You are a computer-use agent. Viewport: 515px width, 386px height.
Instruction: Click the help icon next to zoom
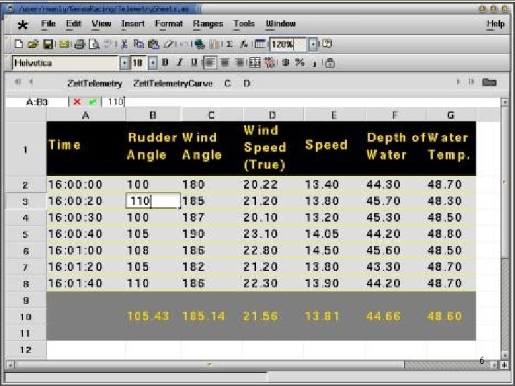(x=327, y=44)
